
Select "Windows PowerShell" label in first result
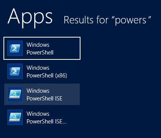click(40, 49)
